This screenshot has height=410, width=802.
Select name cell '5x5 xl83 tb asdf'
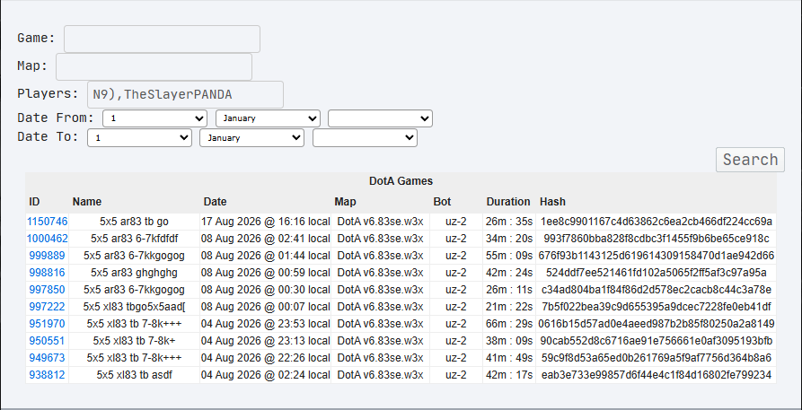(134, 375)
